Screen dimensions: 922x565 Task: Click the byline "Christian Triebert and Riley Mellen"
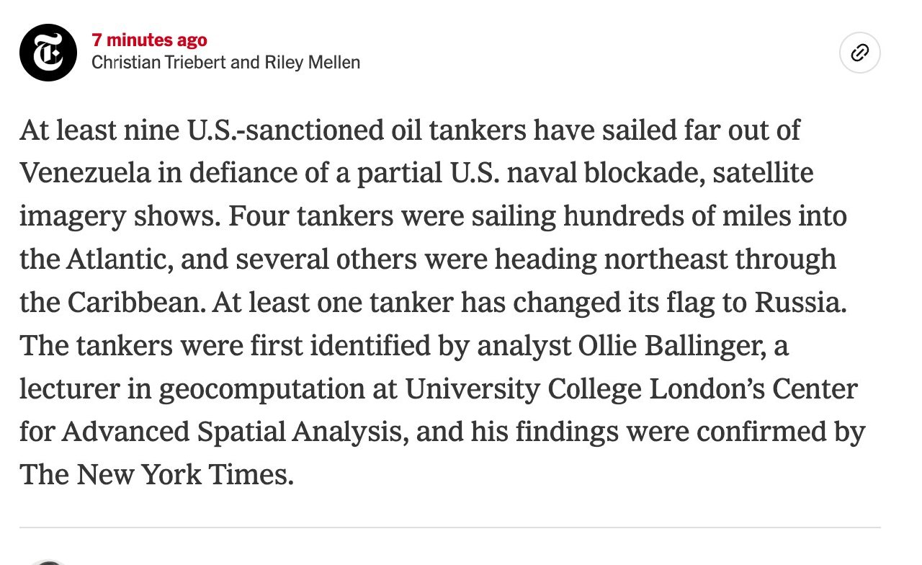[225, 63]
